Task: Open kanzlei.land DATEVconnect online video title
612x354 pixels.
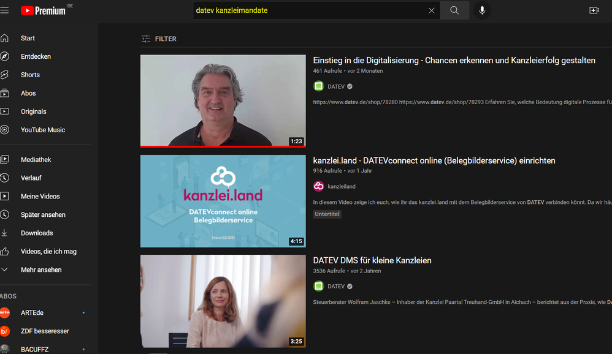Action: [x=434, y=160]
